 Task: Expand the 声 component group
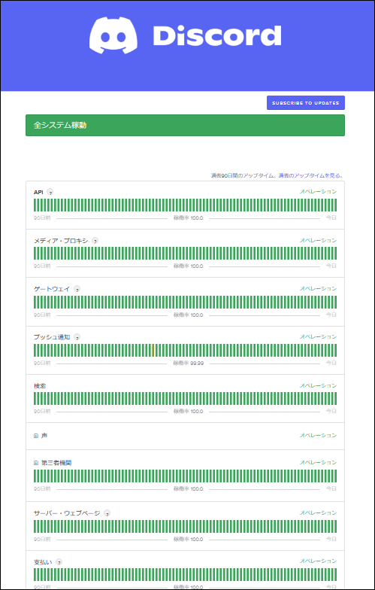pos(36,436)
